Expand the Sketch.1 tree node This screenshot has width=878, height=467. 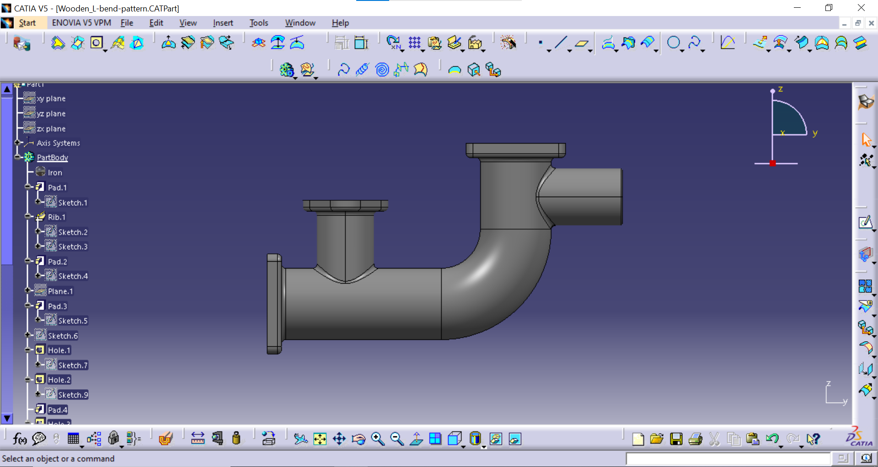[38, 202]
